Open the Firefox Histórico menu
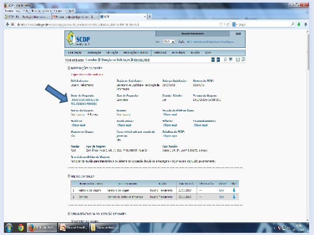This screenshot has height=235, width=314. tap(36, 11)
